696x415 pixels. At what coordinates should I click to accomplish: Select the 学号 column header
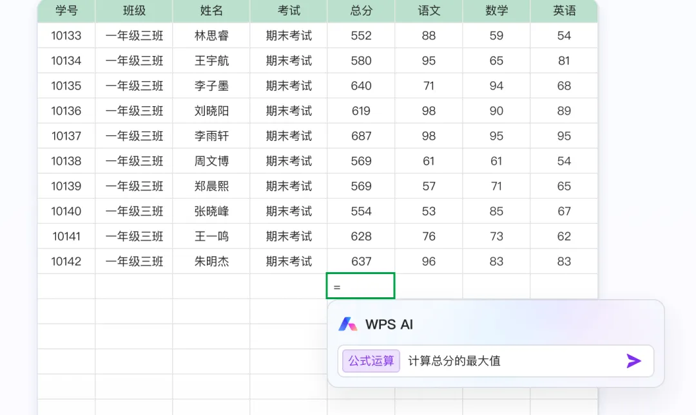[65, 11]
